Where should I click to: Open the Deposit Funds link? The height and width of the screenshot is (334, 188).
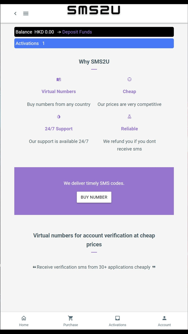(77, 32)
